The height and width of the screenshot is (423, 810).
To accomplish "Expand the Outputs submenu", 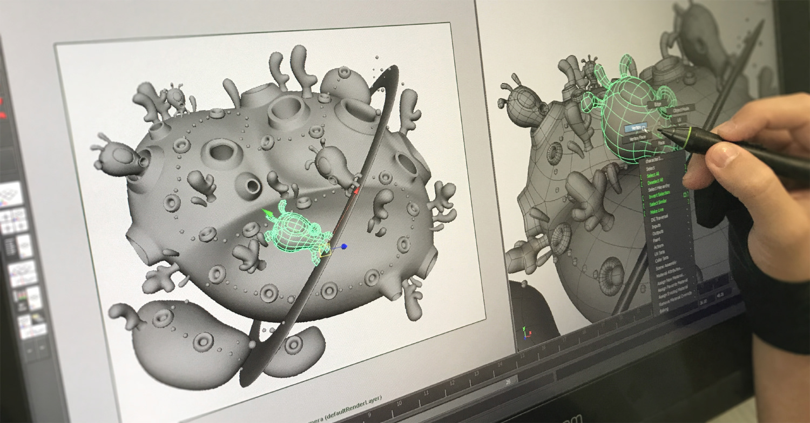I will (658, 233).
